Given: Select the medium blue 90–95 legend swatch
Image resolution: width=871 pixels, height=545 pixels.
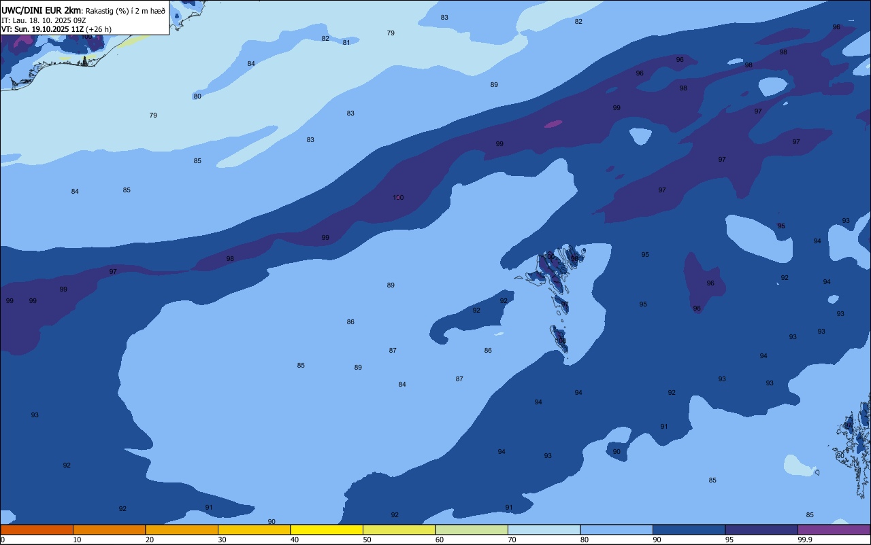Looking at the screenshot, I should click(x=689, y=529).
